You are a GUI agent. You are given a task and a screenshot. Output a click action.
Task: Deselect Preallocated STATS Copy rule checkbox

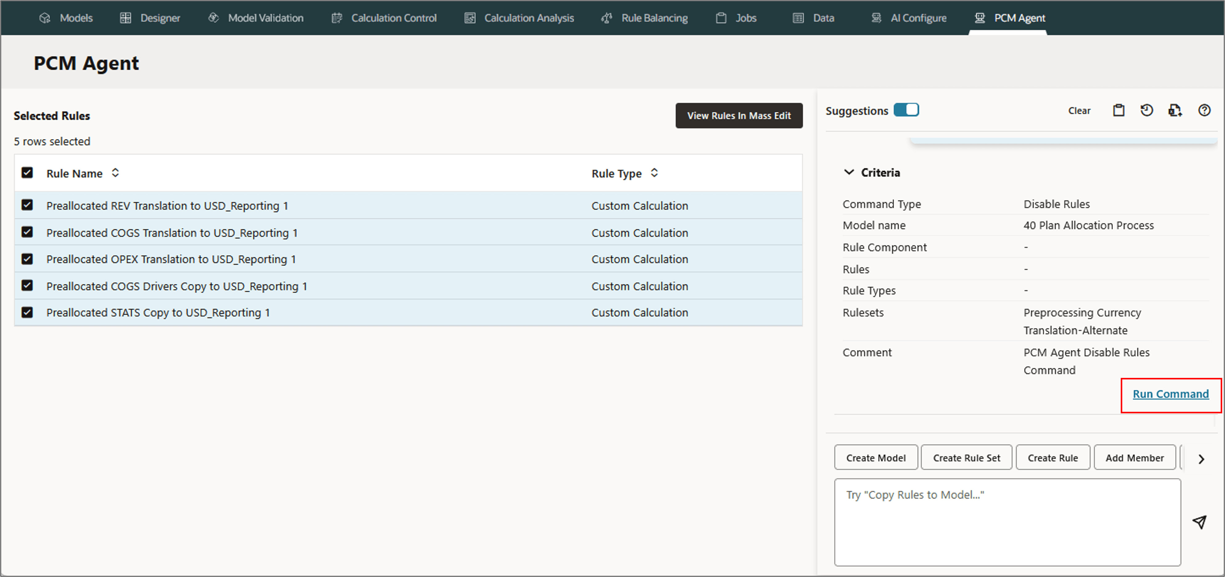27,312
